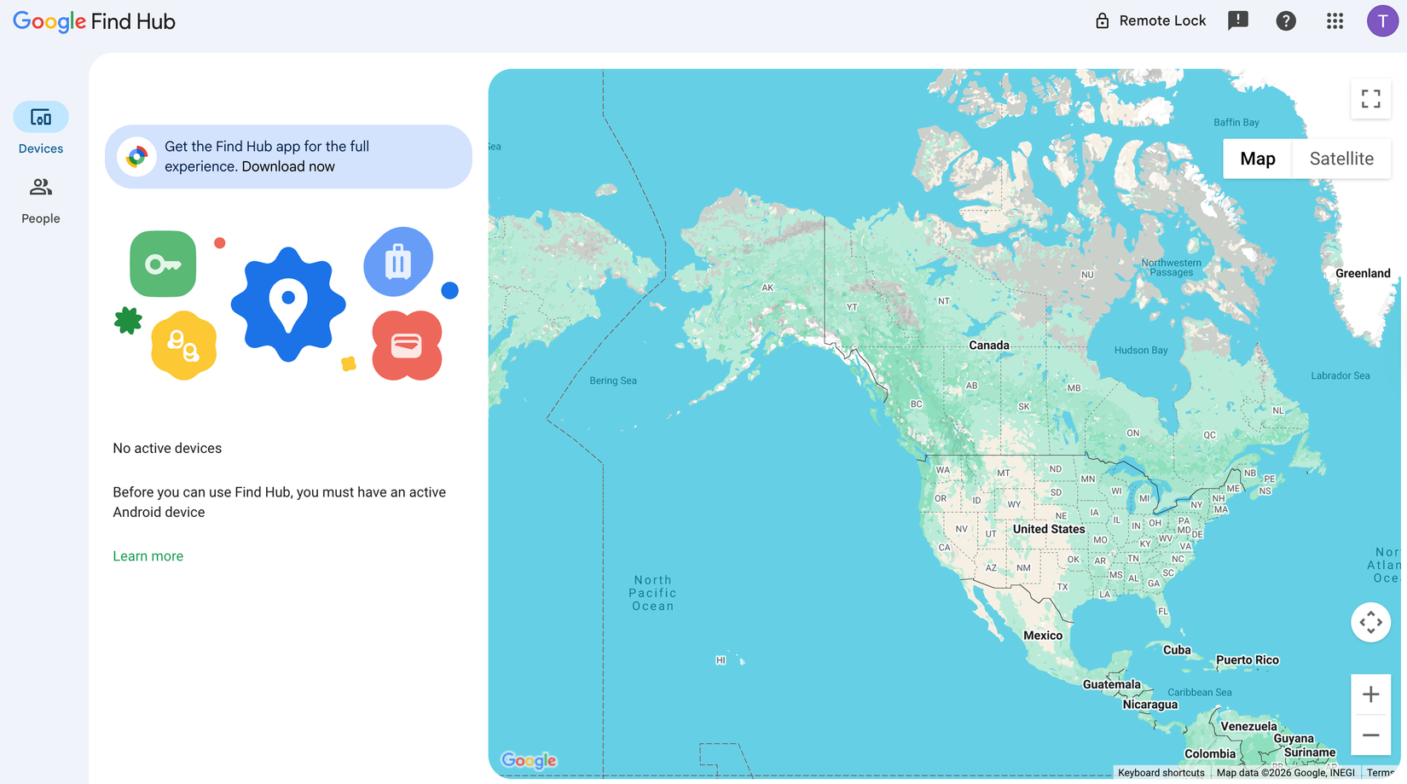1407x784 pixels.
Task: Open help with the question mark icon
Action: pyautogui.click(x=1286, y=20)
